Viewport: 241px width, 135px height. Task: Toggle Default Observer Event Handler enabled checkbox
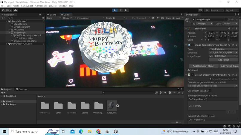pos(193,75)
